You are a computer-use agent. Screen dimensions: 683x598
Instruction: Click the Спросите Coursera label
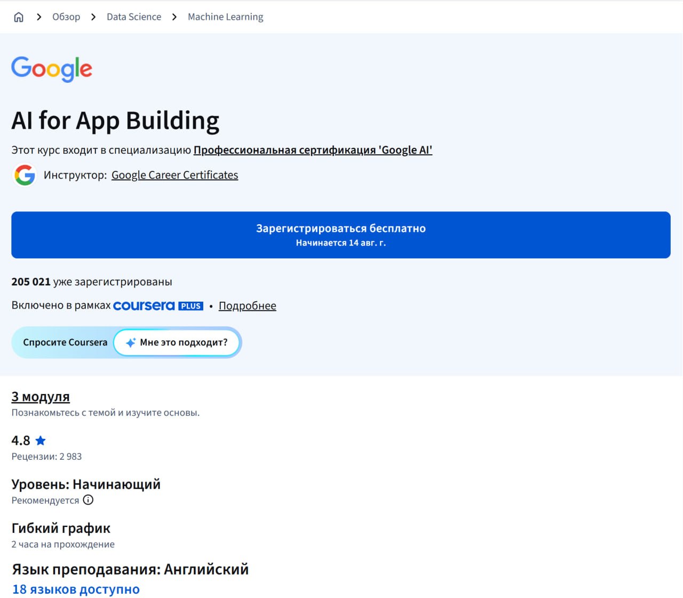click(x=65, y=342)
